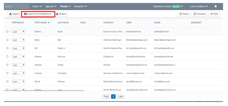The width and height of the screenshot is (228, 106).
Task: Open permission dropdown for Betty Bair
Action: pos(18,40)
